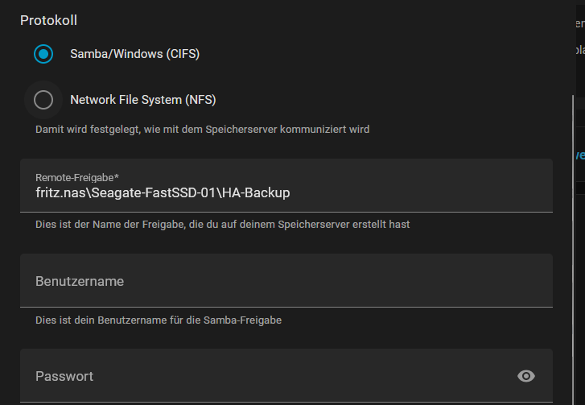Viewport: 585px width, 405px height.
Task: Click the Protokoll section heading
Action: tap(48, 20)
